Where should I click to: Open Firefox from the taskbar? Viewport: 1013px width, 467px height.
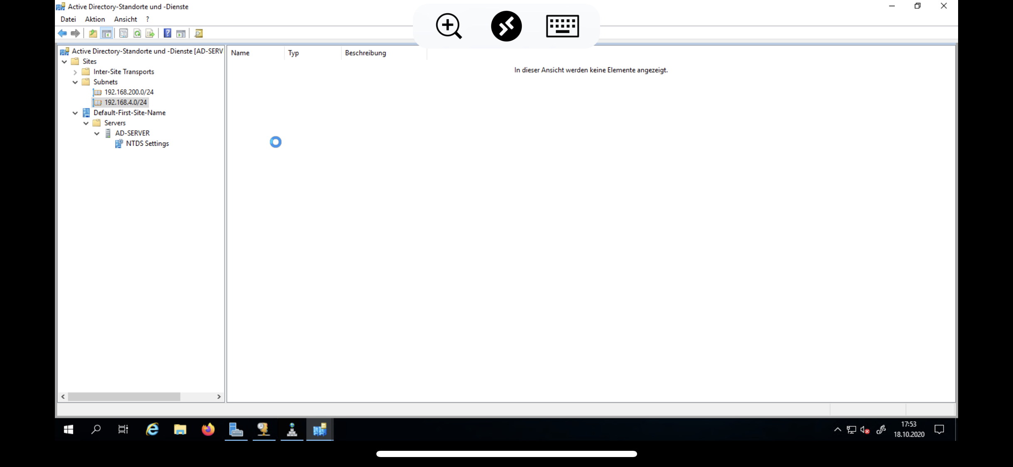click(208, 430)
